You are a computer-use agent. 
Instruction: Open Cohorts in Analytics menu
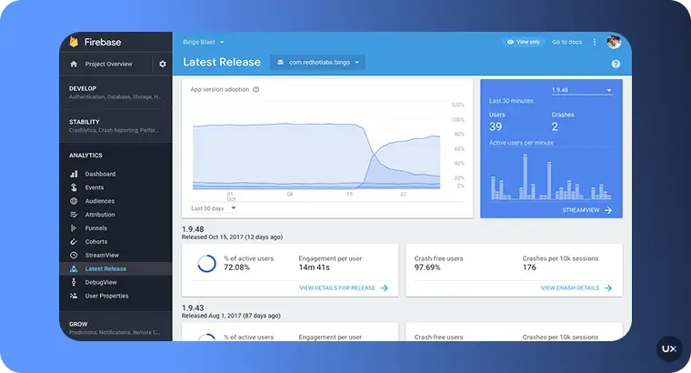pos(115,242)
